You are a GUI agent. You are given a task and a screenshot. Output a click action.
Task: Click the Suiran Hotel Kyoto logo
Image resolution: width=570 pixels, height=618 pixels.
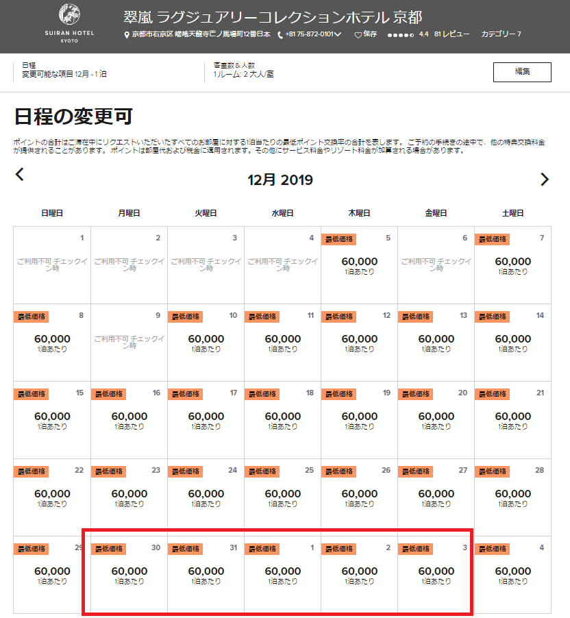pos(69,24)
